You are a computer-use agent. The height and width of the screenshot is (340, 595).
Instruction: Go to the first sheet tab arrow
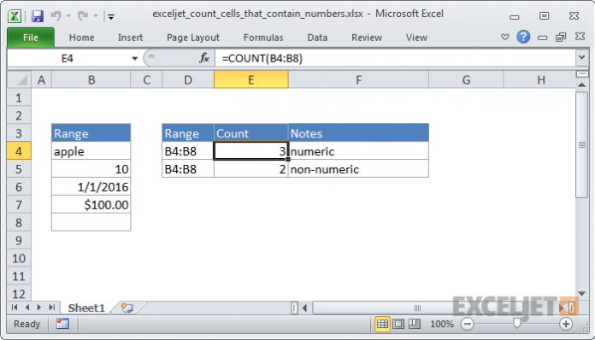click(x=15, y=308)
